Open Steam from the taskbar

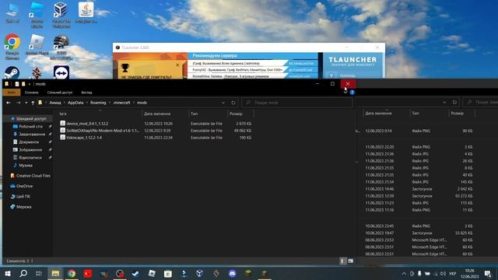[135, 273]
